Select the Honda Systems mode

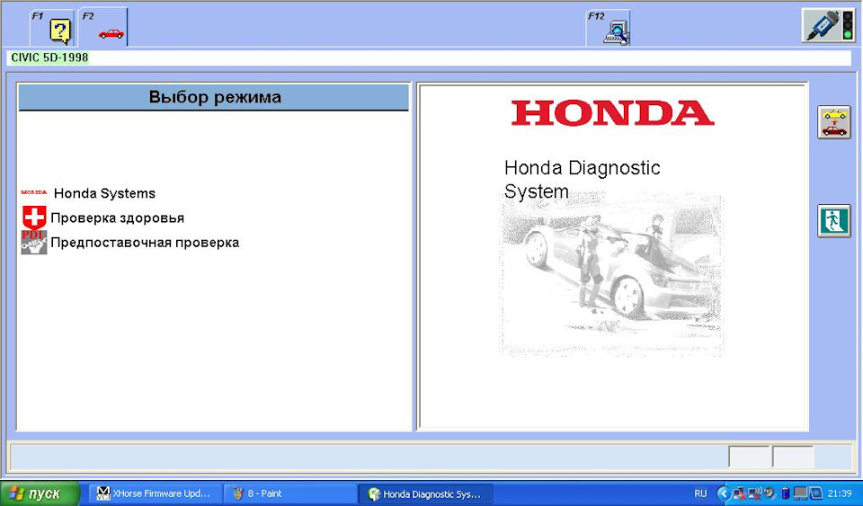104,193
